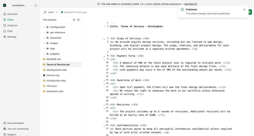Follow the Use the CLI link

191,4
